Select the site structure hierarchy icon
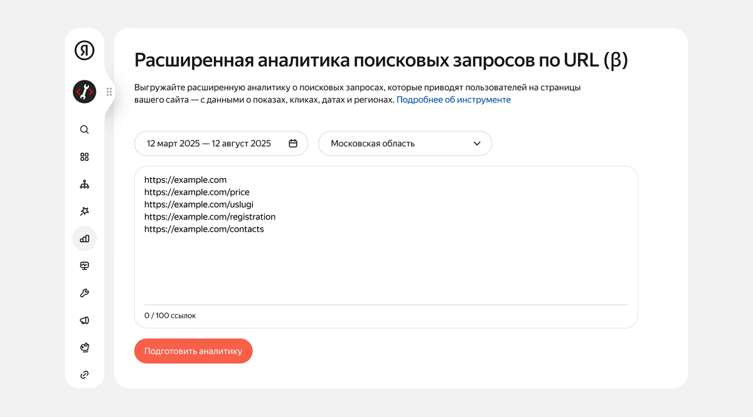The height and width of the screenshot is (417, 753). (84, 184)
